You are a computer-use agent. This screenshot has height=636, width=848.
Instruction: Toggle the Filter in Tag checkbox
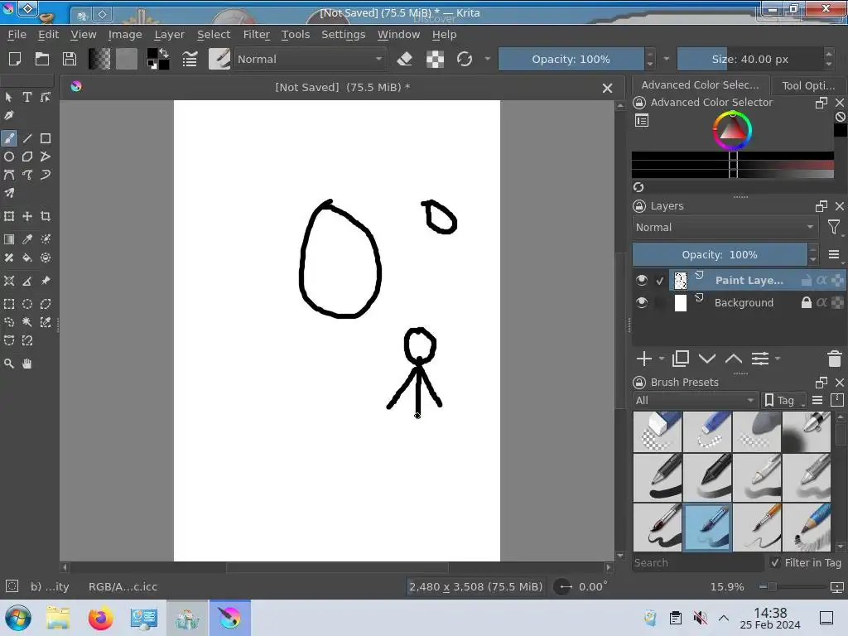[x=775, y=562]
